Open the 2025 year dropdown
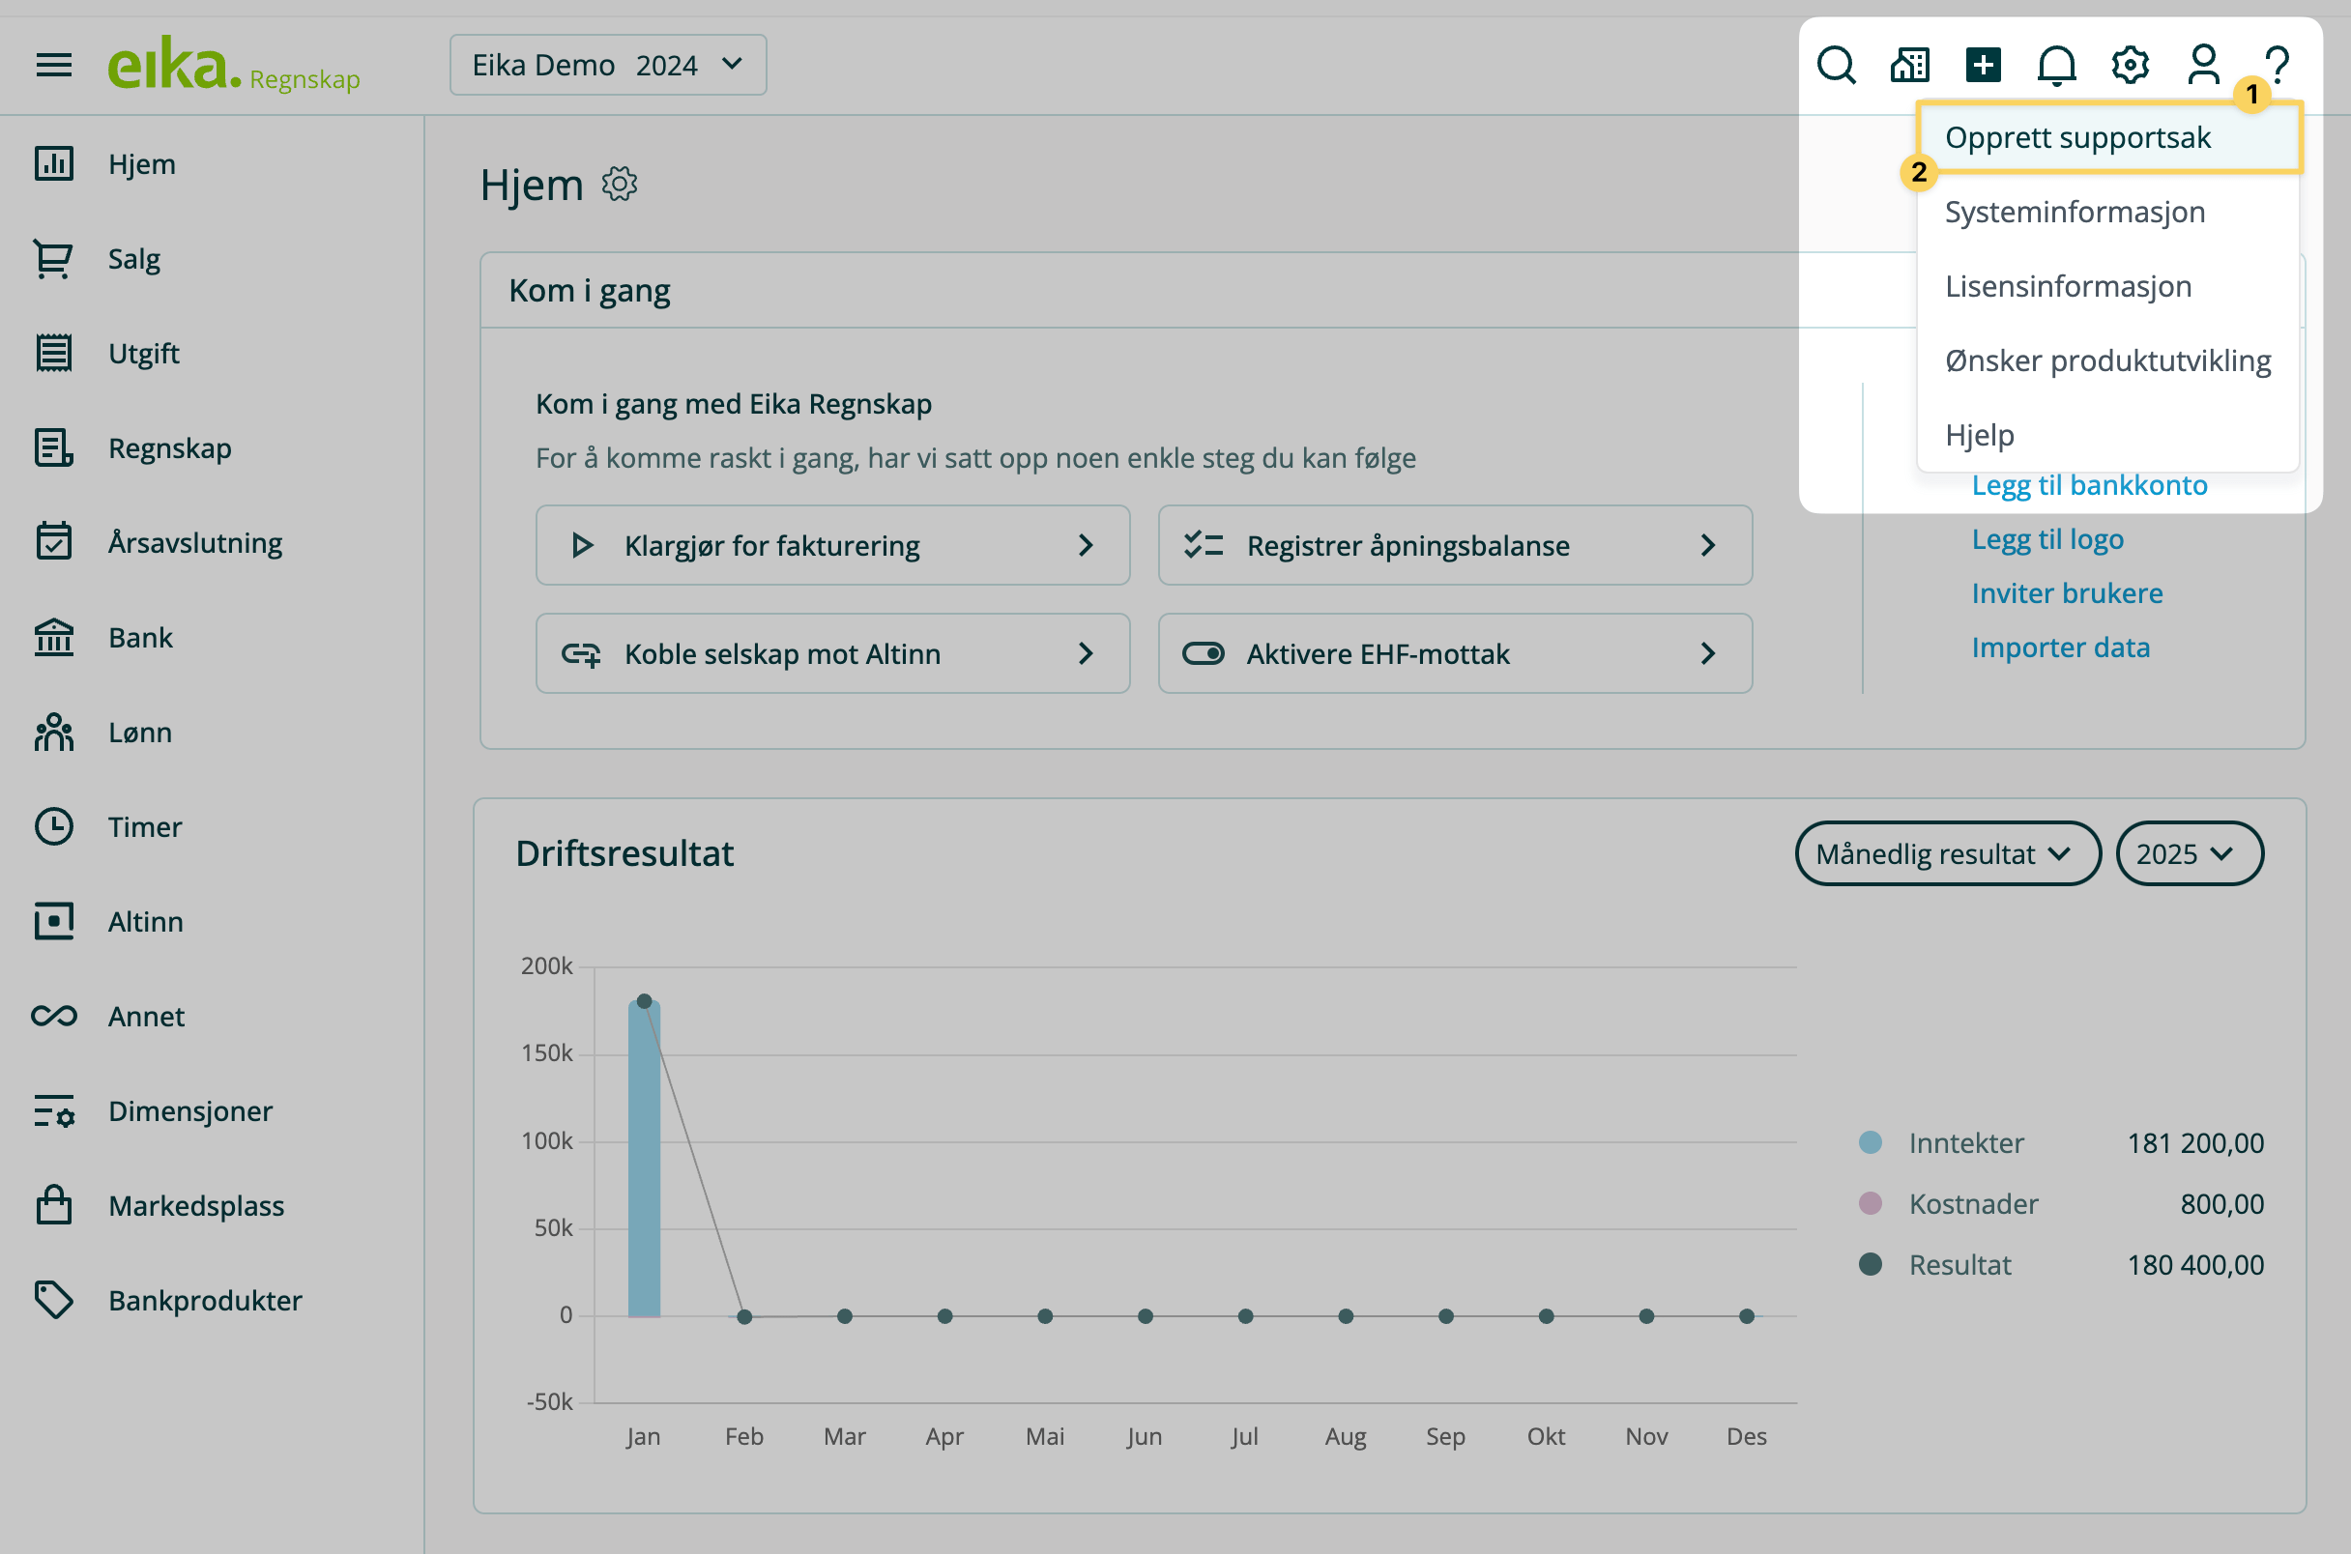 tap(2188, 853)
